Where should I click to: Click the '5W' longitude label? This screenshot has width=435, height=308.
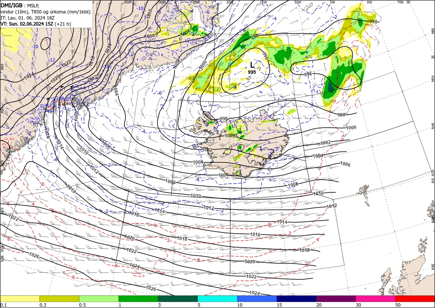point(332,2)
